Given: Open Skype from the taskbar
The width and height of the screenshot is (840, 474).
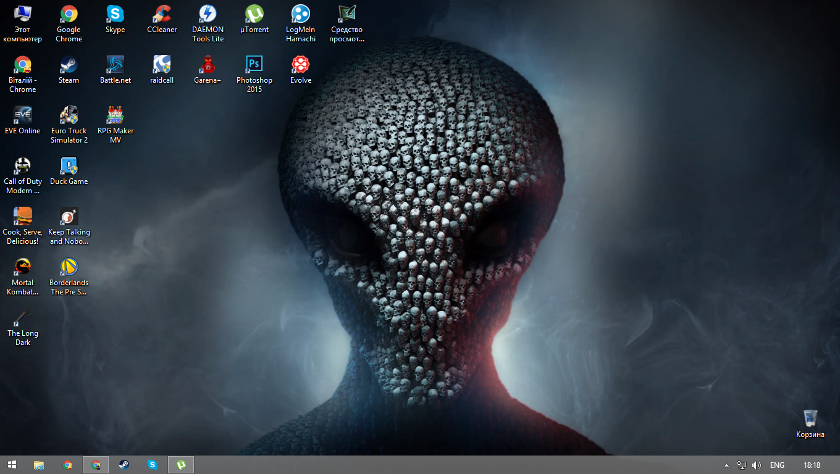Looking at the screenshot, I should [x=153, y=465].
